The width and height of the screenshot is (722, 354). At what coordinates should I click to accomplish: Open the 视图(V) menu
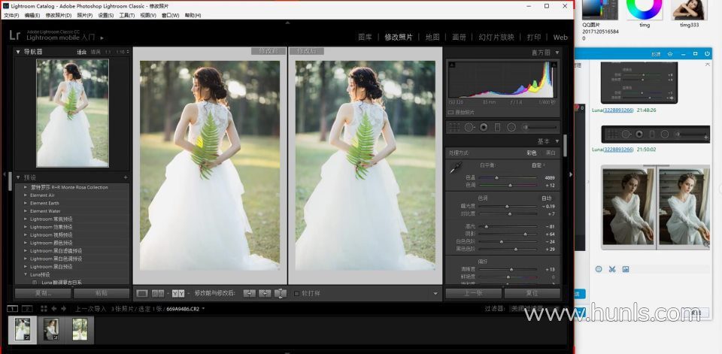pyautogui.click(x=148, y=15)
